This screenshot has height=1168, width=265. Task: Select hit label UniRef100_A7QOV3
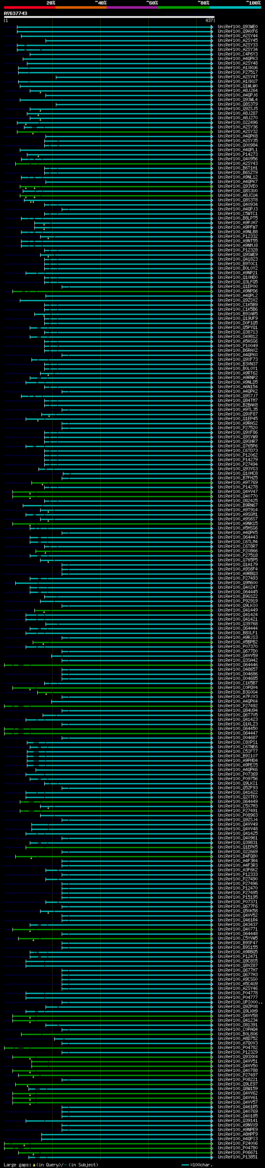point(238,1043)
